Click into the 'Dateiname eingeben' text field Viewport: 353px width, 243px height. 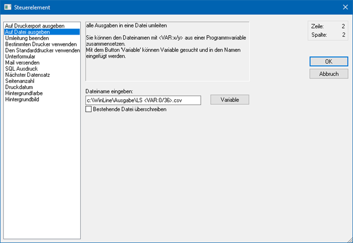coord(143,100)
